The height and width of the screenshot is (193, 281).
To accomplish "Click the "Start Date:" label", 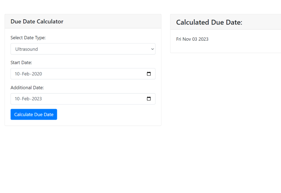I will click(x=21, y=62).
